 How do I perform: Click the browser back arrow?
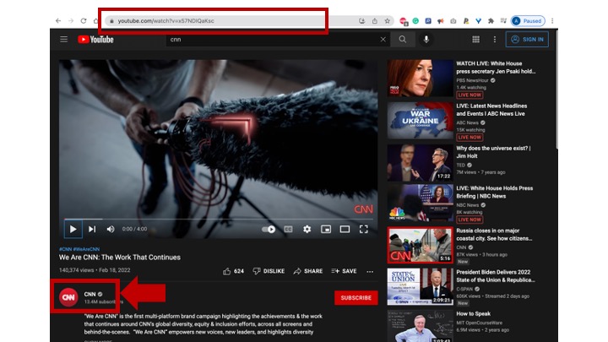tap(58, 21)
